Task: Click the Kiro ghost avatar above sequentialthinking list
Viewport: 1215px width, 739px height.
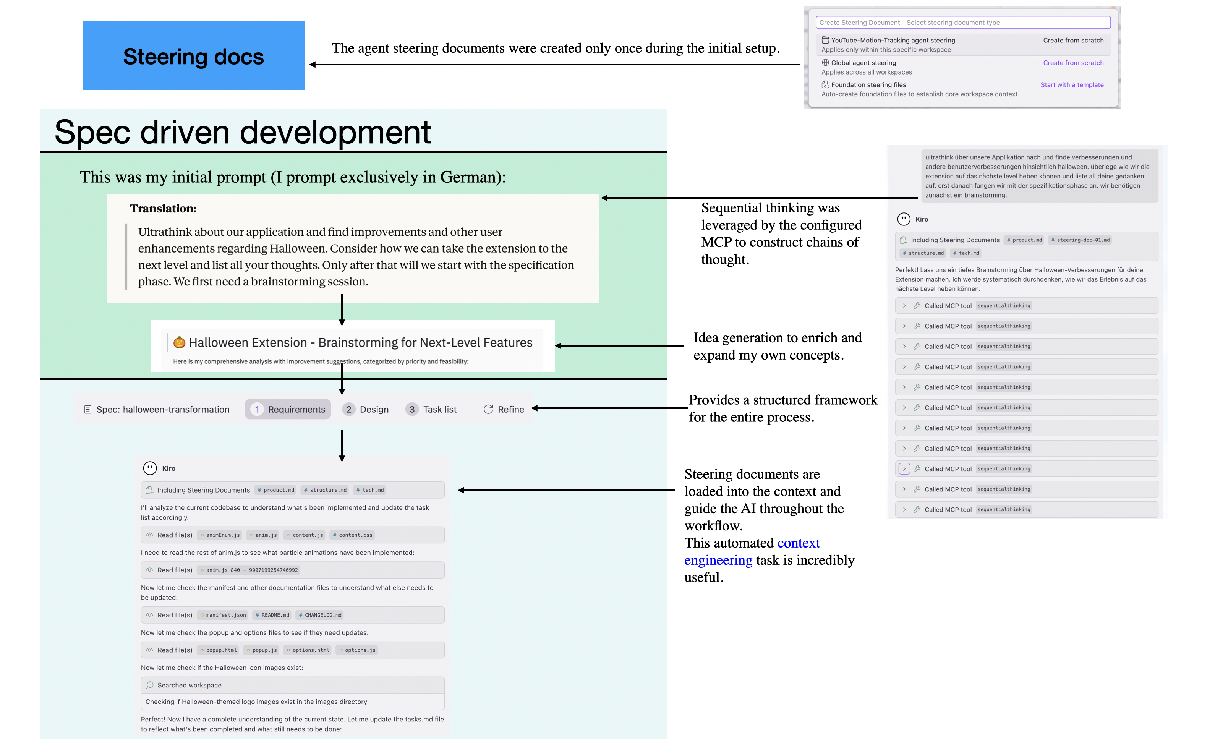Action: pos(903,219)
